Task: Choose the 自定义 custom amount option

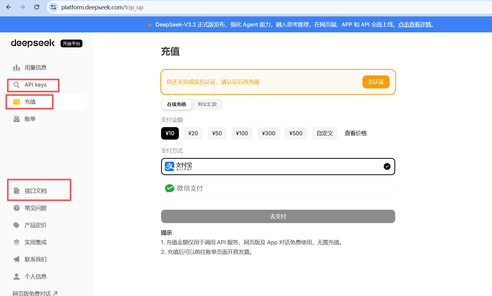Action: 325,133
